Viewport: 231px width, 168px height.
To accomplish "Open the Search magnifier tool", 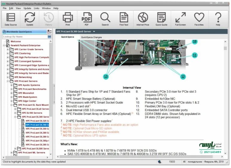I will [105, 19].
